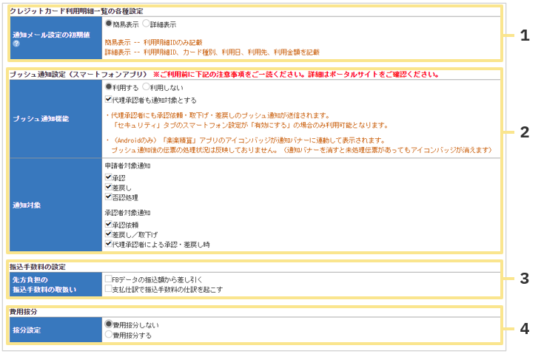Choose 利用する for push notifications
The image size is (541, 354).
(109, 86)
